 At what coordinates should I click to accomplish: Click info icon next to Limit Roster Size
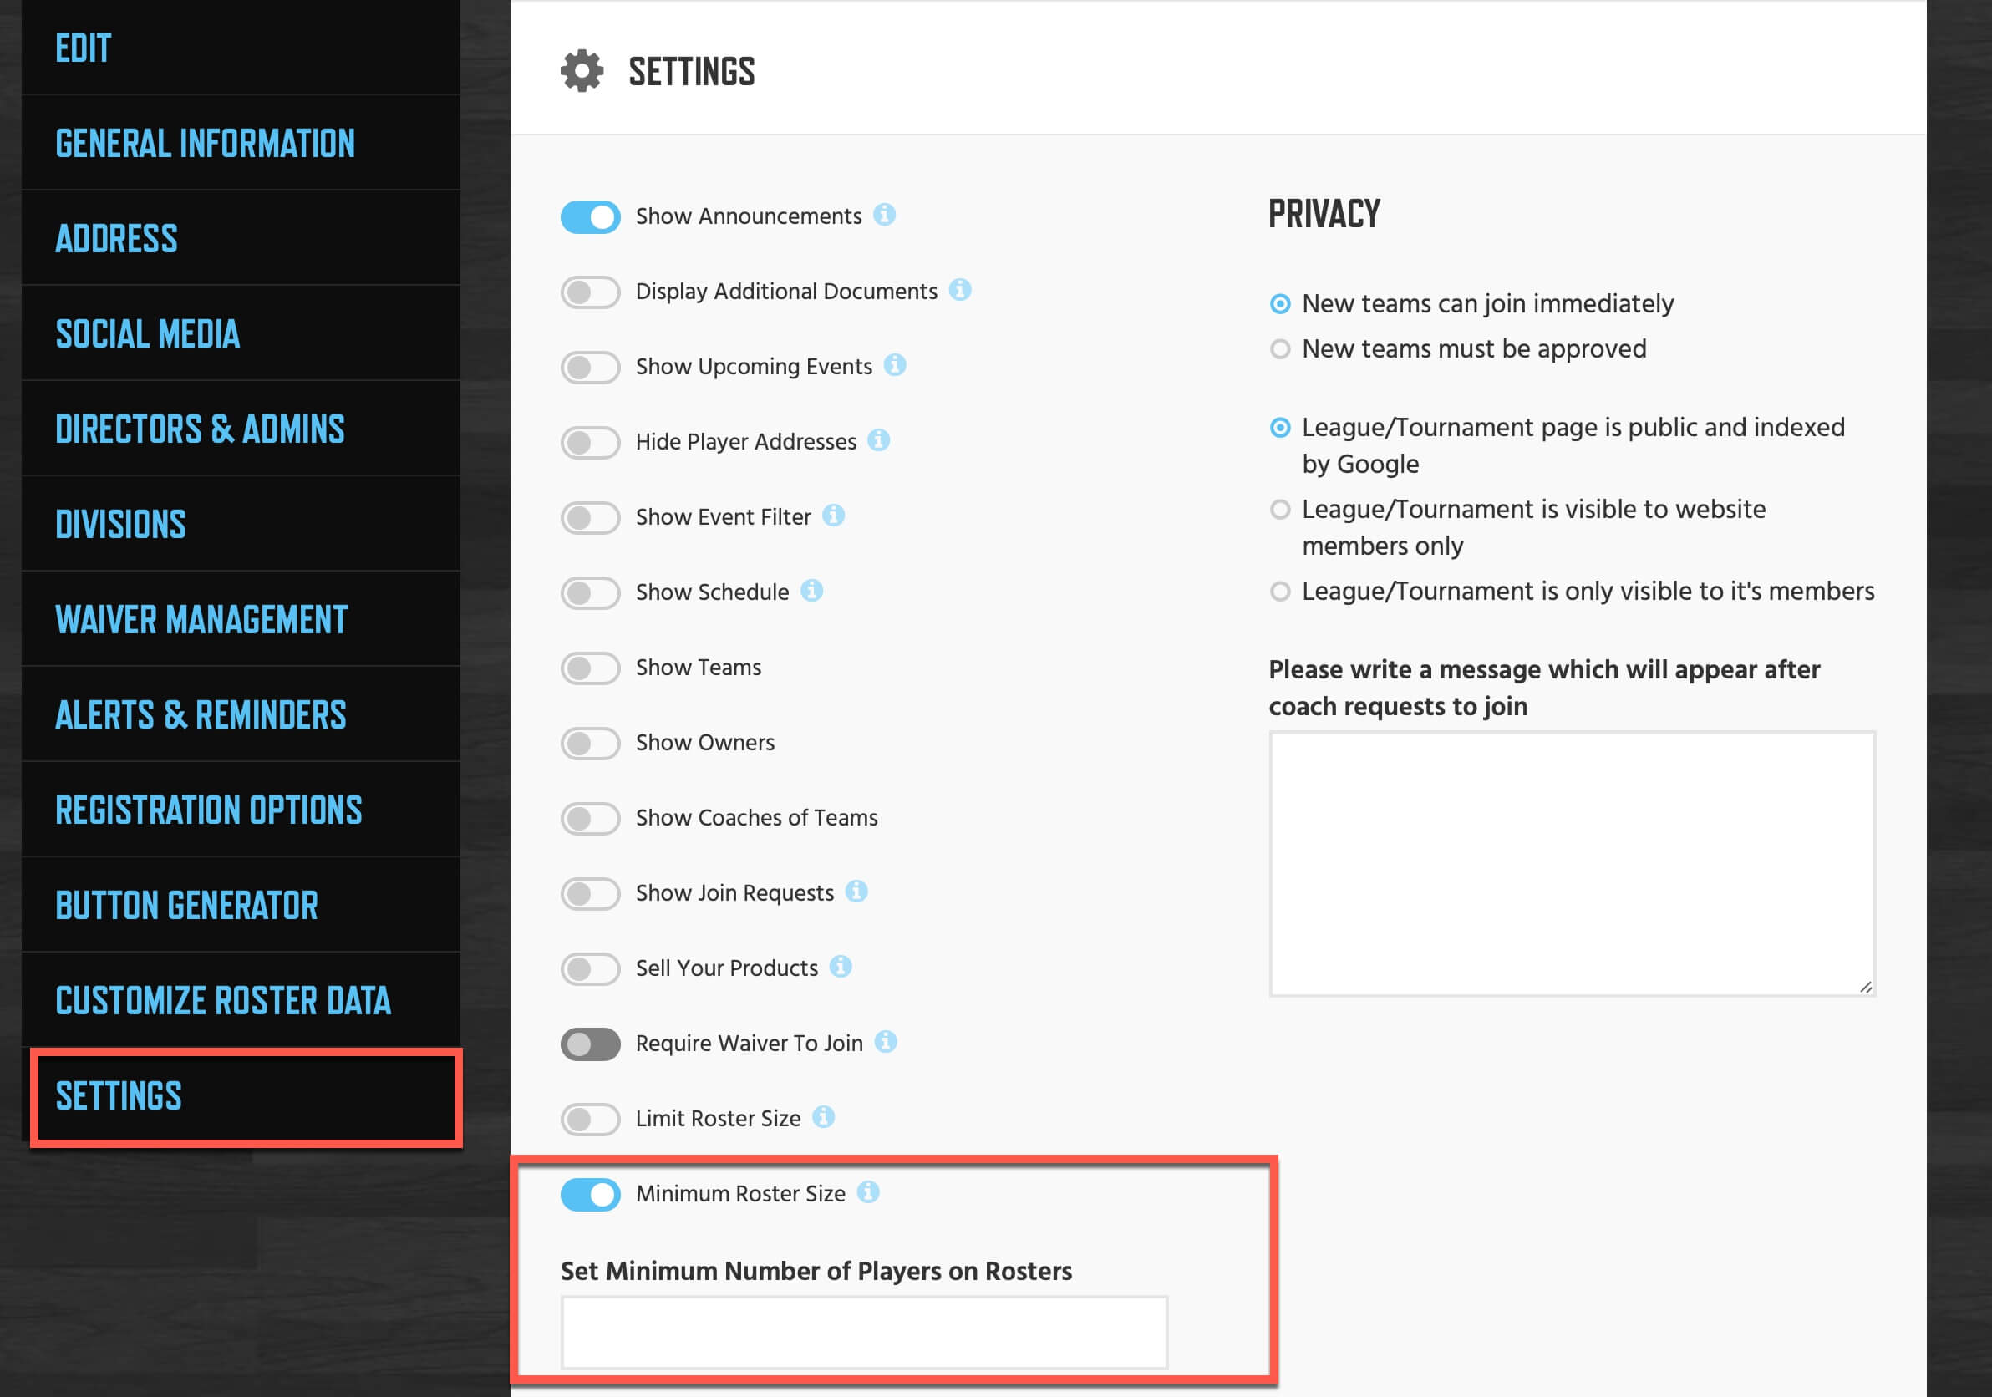822,1117
